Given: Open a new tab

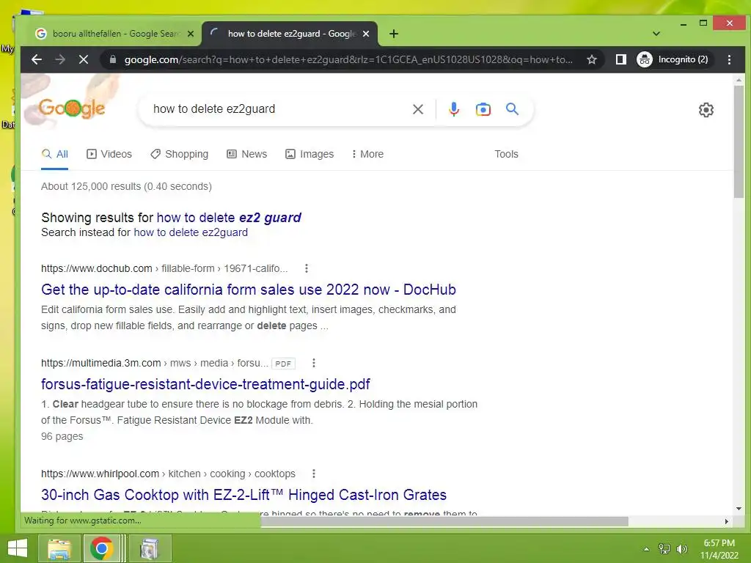Looking at the screenshot, I should point(394,34).
